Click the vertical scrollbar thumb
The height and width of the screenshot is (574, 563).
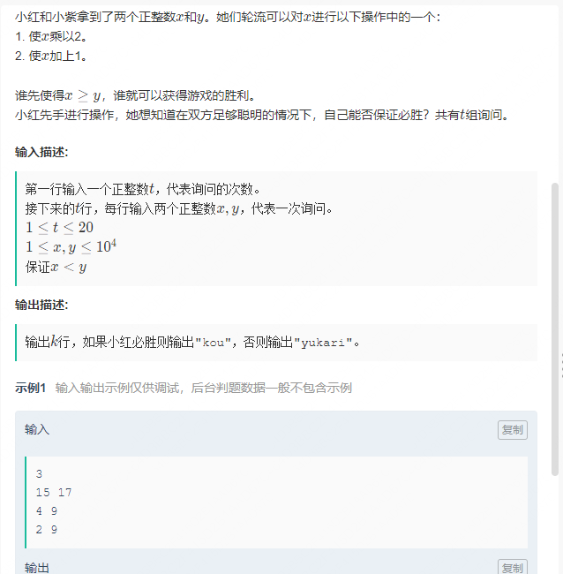pos(554,329)
